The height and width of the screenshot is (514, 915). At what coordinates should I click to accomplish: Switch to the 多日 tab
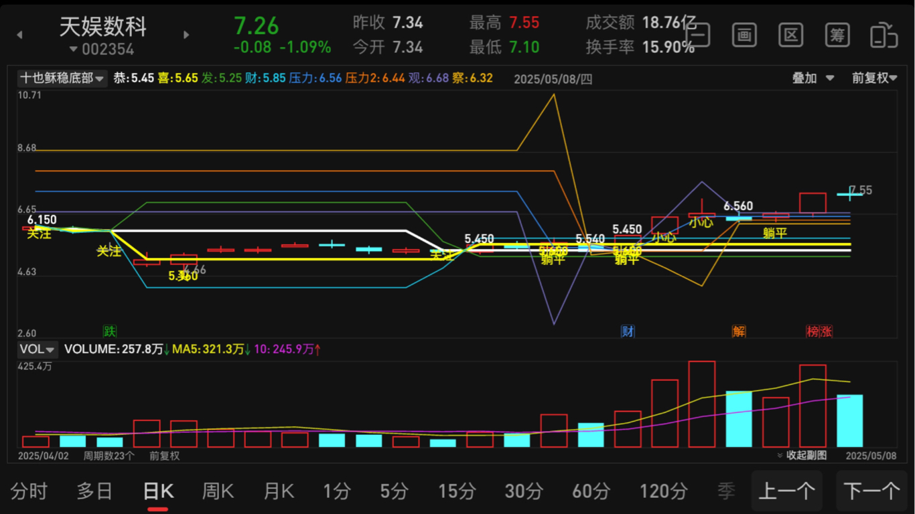coord(94,491)
